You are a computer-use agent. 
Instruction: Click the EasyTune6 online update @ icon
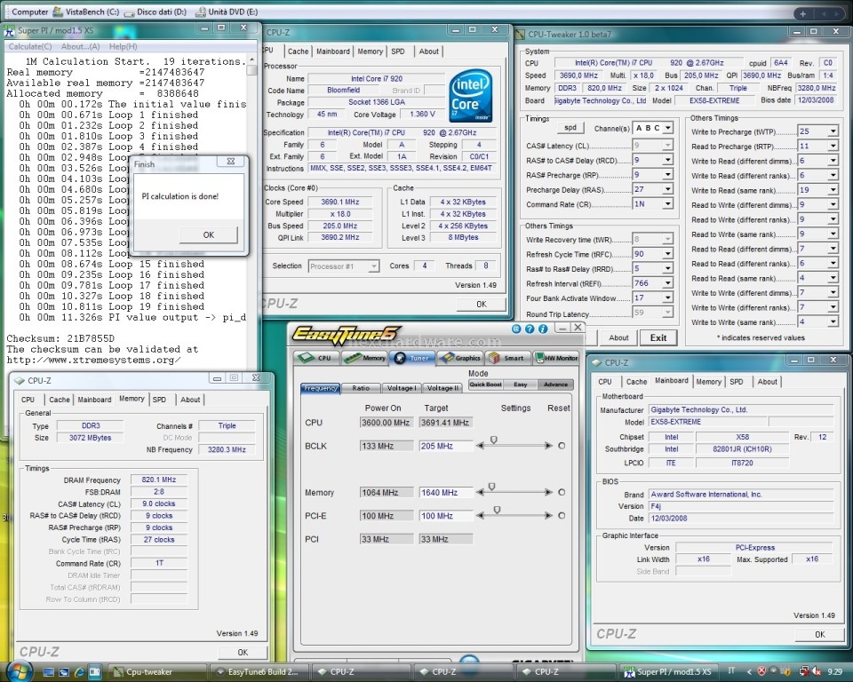tap(516, 329)
